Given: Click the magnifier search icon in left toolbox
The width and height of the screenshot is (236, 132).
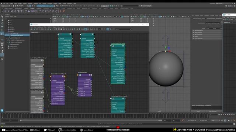Looking at the screenshot, I should 2,59.
